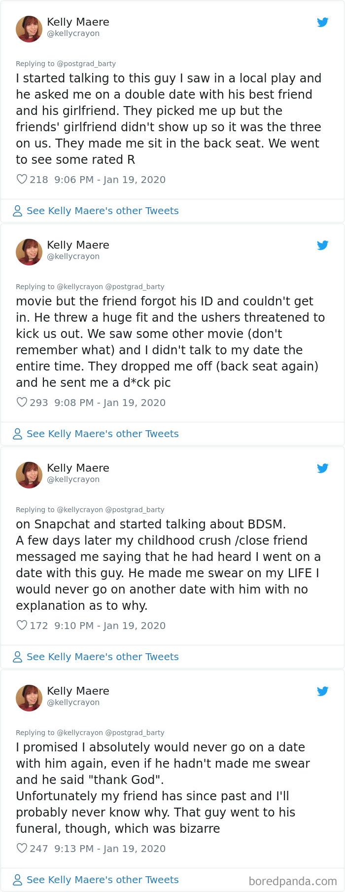Click the Twitter bird icon on the second tweet
Screen dimensions: 345x892
(323, 245)
